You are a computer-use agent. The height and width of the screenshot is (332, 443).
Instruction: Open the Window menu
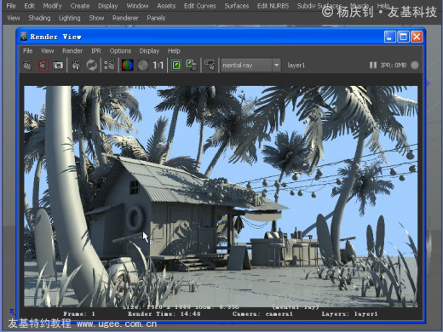point(137,6)
